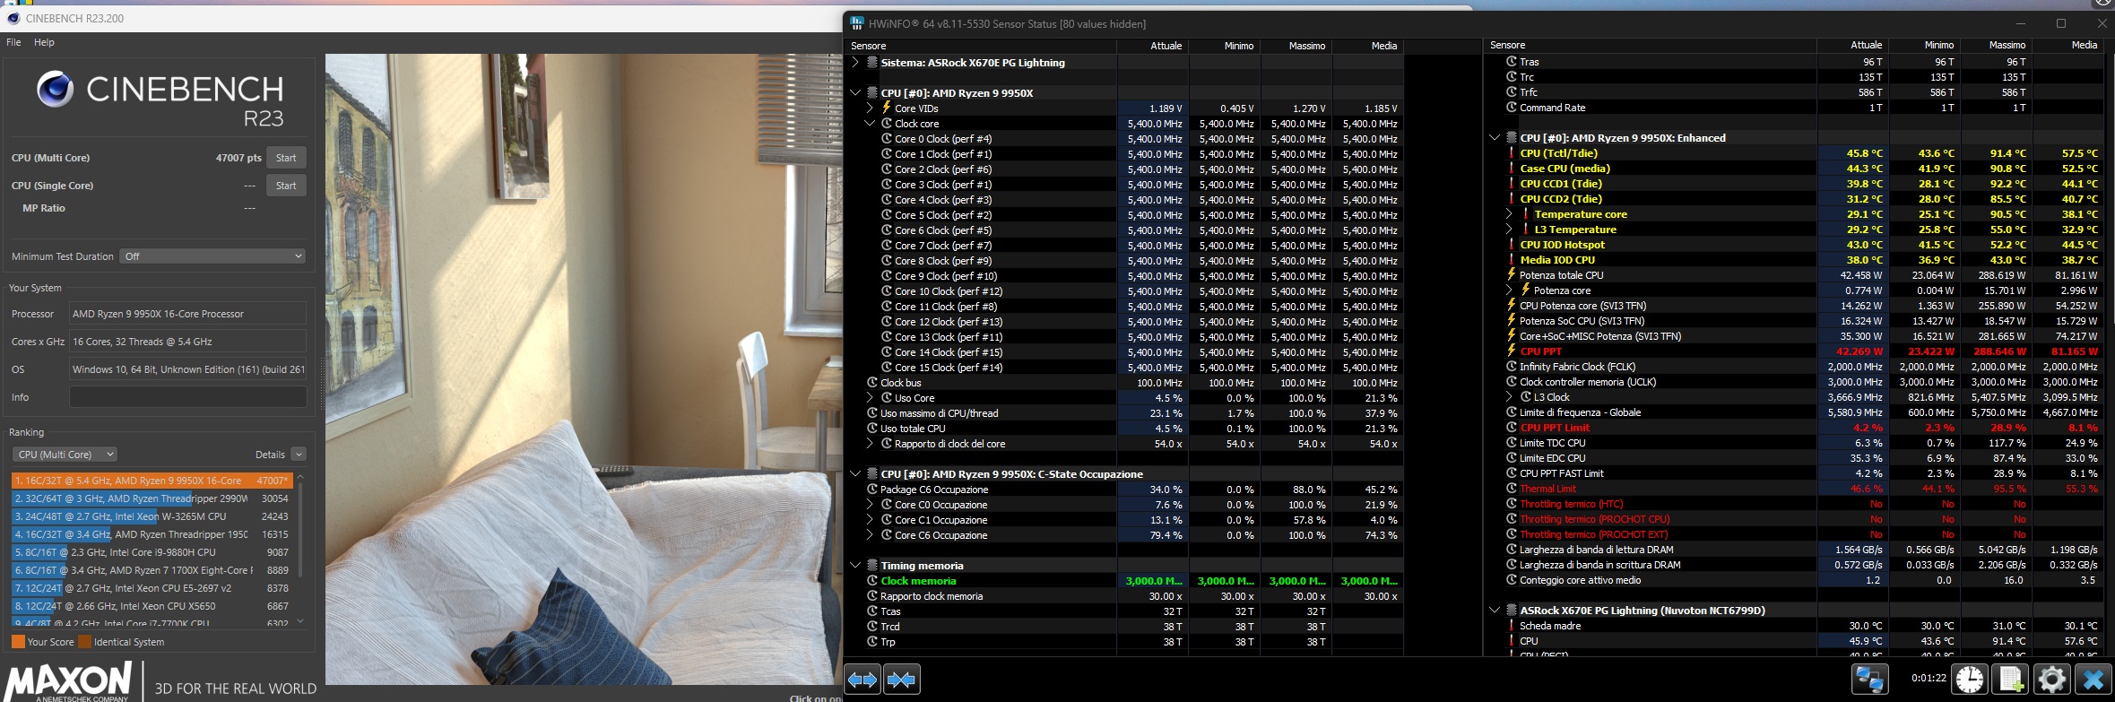2115x702 pixels.
Task: Collapse the C-State Occupazione section
Action: coord(855,473)
